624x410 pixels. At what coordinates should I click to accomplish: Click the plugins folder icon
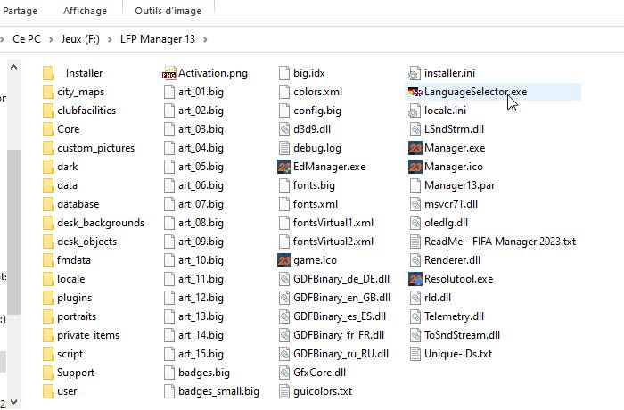[48, 298]
